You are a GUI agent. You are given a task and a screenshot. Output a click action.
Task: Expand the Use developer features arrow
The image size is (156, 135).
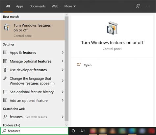[x=63, y=70]
